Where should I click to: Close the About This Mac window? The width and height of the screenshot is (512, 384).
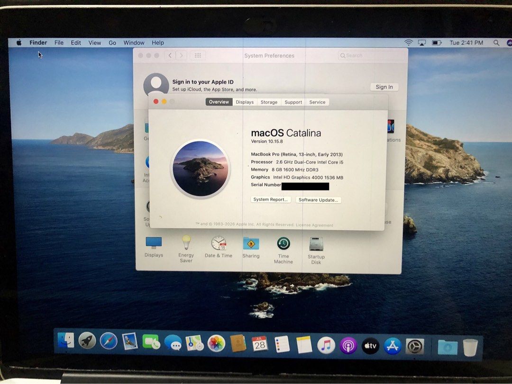coord(156,101)
